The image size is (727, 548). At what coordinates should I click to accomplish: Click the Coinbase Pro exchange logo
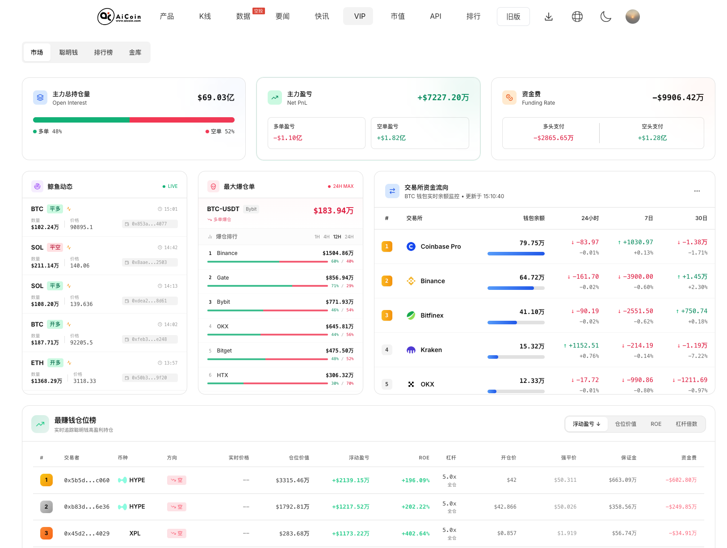411,246
